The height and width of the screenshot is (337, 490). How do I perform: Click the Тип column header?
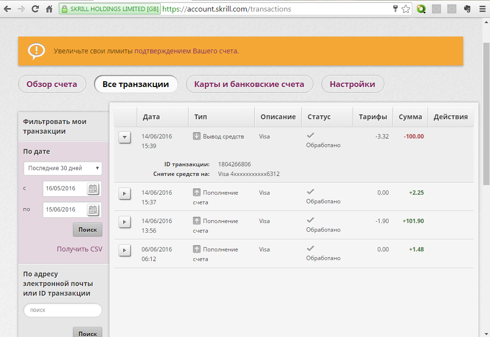(x=222, y=117)
